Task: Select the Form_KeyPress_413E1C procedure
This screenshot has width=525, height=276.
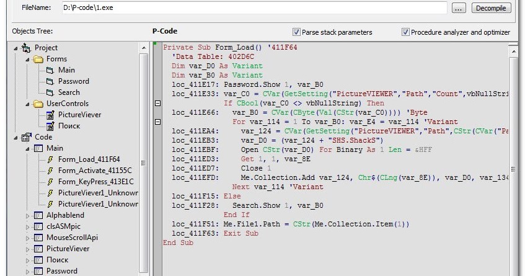Action: click(x=95, y=182)
